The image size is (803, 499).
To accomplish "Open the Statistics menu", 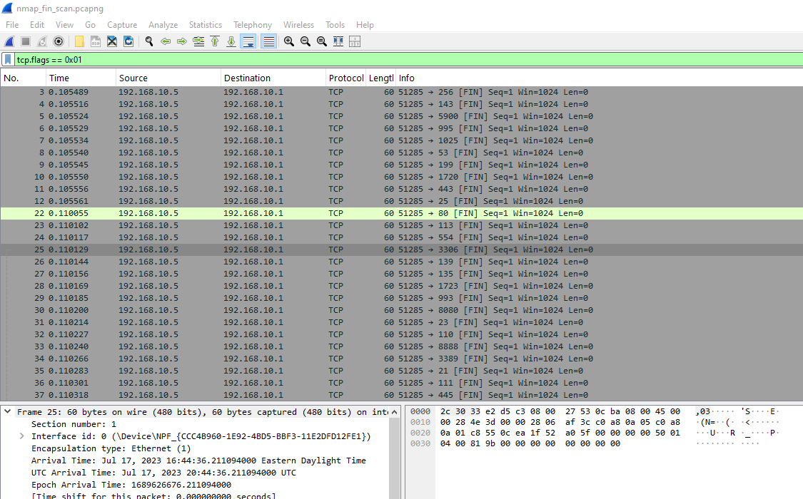I will pyautogui.click(x=205, y=24).
